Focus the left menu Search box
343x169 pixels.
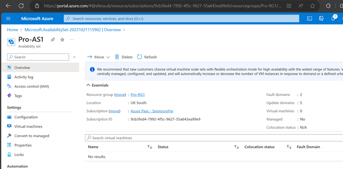point(38,57)
